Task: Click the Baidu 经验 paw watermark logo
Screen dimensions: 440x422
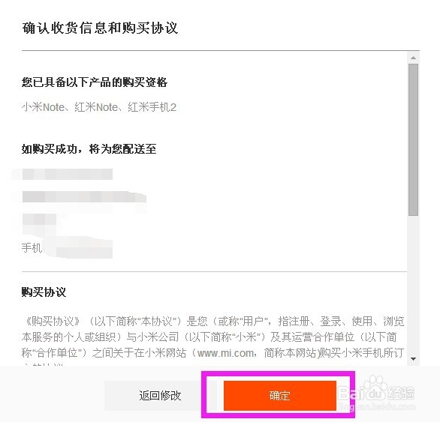Action: [376, 392]
